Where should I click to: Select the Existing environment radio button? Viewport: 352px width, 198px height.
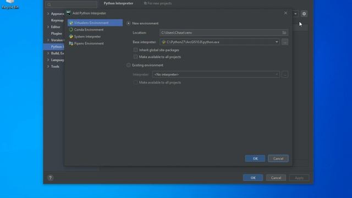(128, 65)
